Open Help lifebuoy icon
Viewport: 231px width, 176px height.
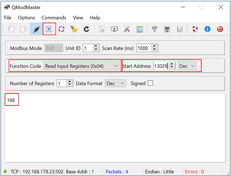click(x=195, y=29)
